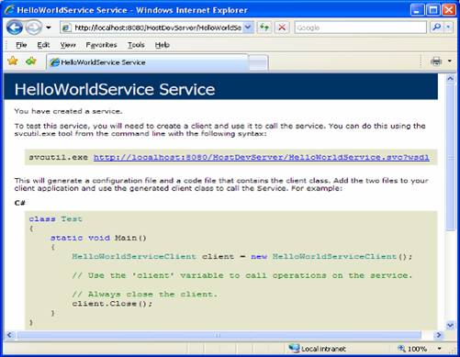This screenshot has width=460, height=357.
Task: Click the Stop loading red X icon
Action: click(x=282, y=28)
